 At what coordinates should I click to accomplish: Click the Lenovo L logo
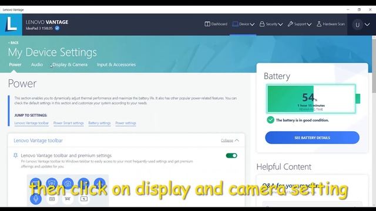pos(11,25)
